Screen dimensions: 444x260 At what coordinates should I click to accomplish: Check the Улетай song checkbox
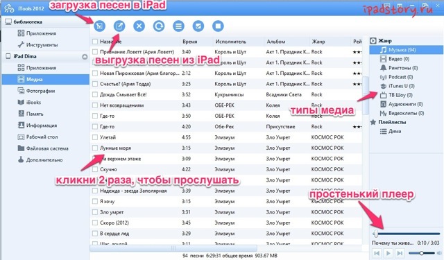point(95,137)
